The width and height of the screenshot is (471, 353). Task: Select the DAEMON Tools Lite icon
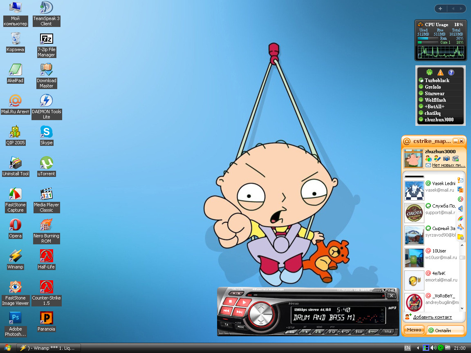tap(47, 107)
